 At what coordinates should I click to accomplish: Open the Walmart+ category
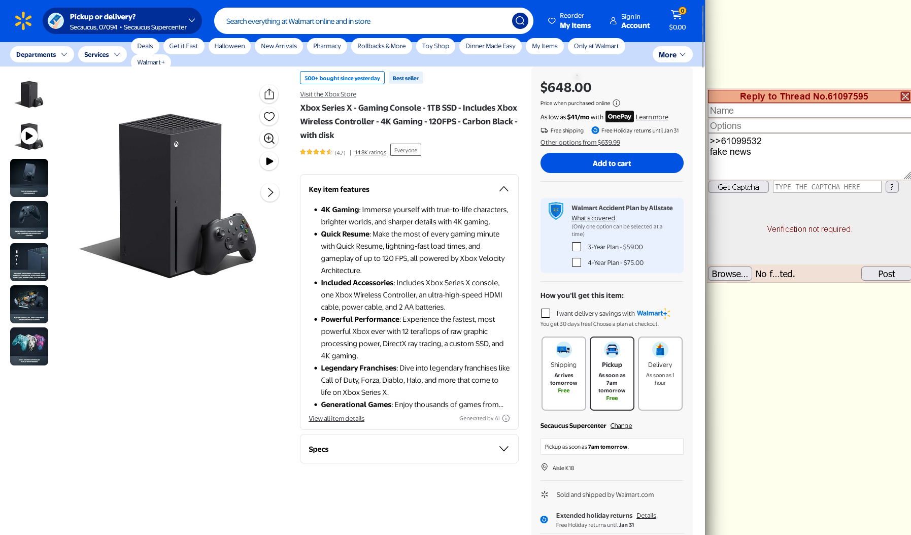151,62
